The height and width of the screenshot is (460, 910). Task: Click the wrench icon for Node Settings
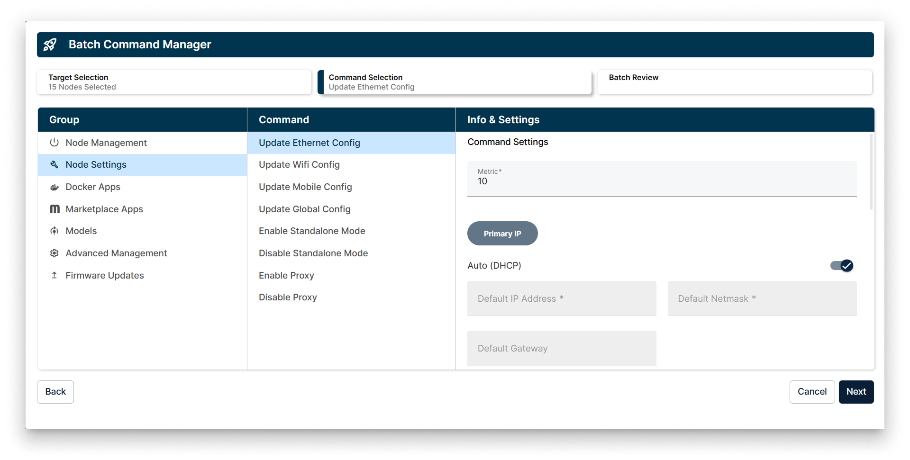click(x=54, y=164)
